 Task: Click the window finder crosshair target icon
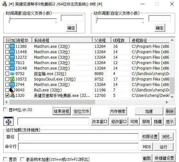tap(8, 121)
